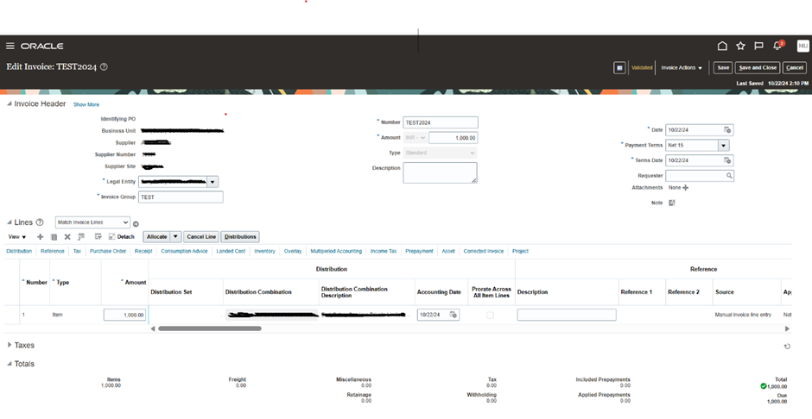Open Invoice Actions menu
Image resolution: width=812 pixels, height=419 pixels.
coord(682,68)
